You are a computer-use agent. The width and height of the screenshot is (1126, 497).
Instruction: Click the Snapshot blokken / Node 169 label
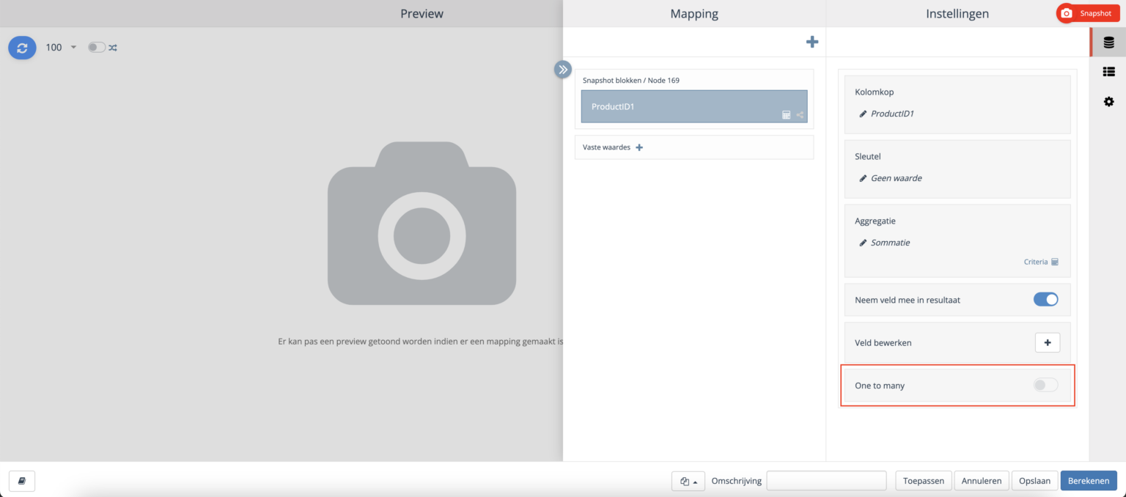point(630,80)
